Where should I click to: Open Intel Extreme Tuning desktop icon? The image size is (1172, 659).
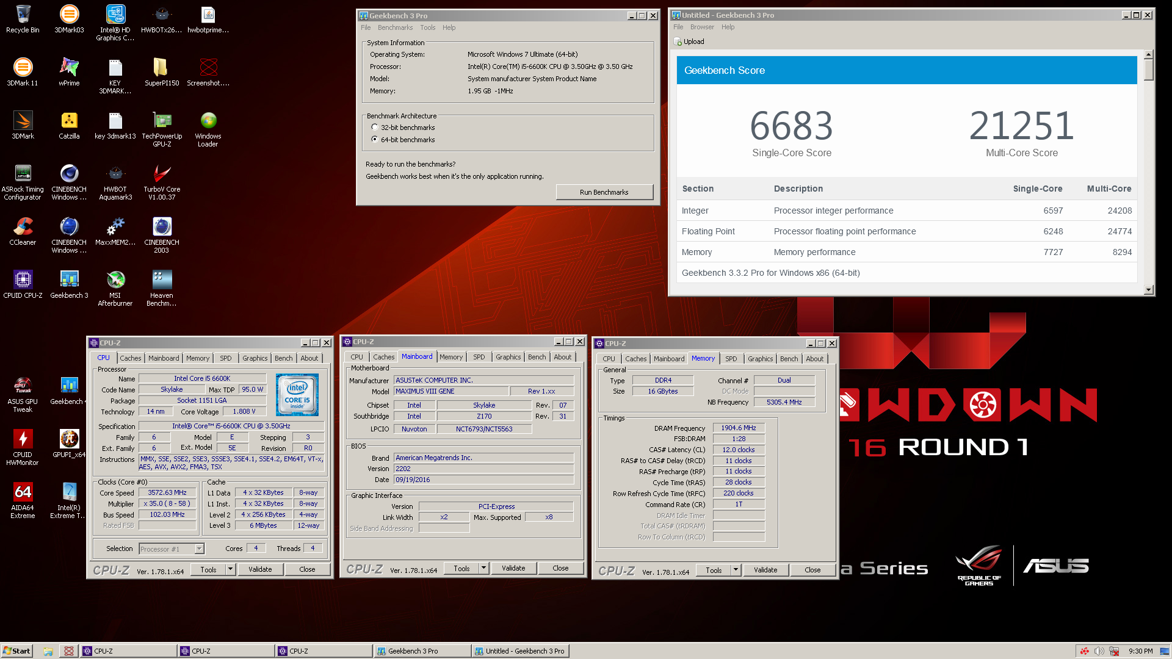(x=69, y=500)
